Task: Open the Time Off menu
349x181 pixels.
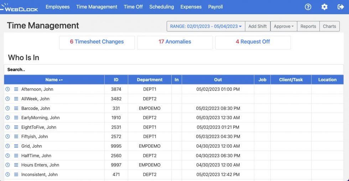Action: click(x=133, y=7)
